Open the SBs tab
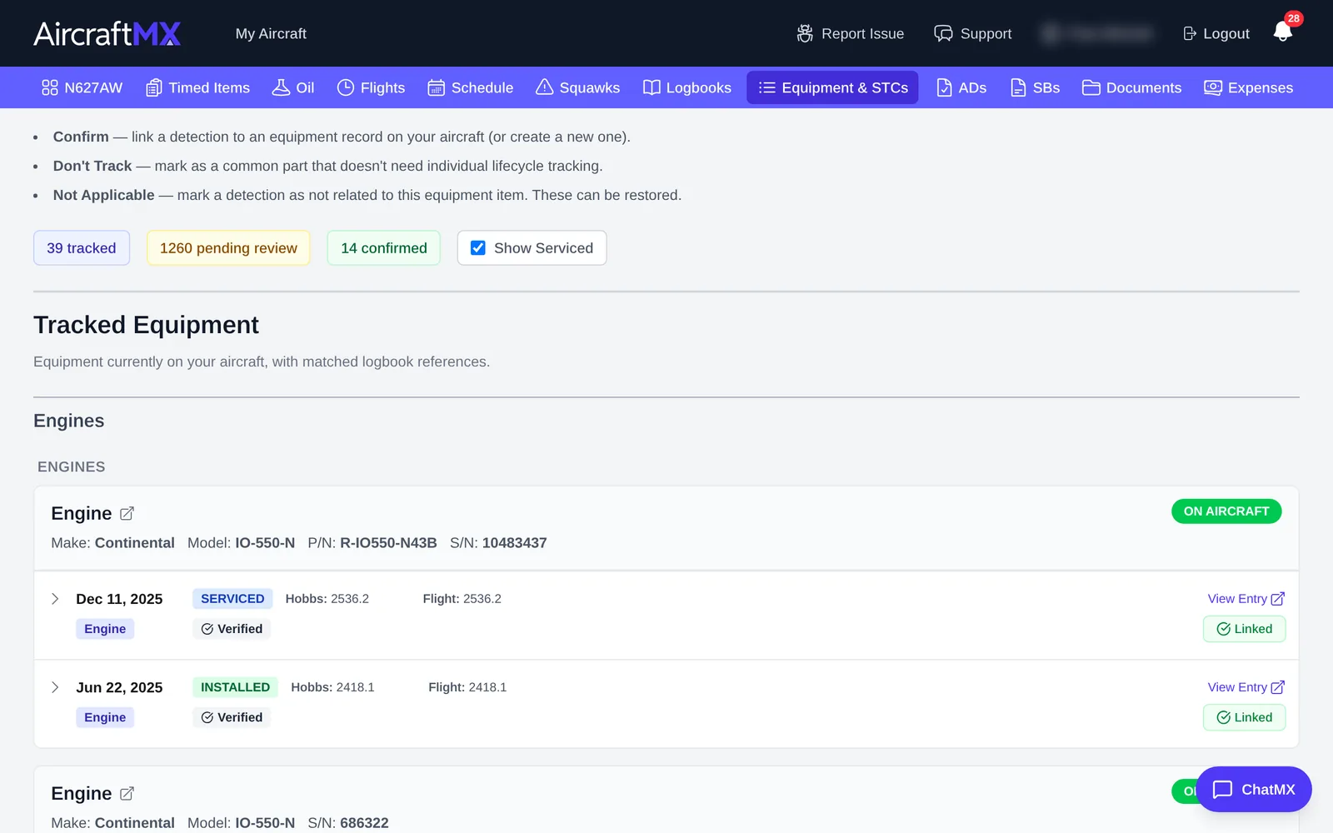This screenshot has width=1333, height=833. tap(1035, 87)
